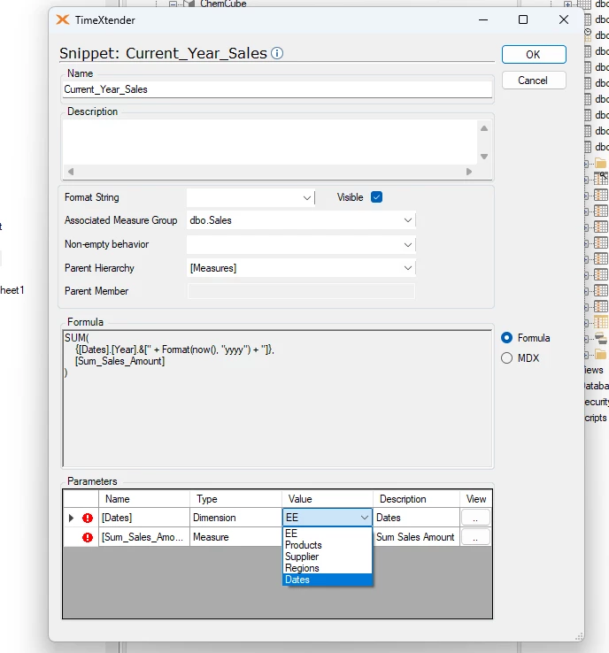Click the Measure type cell

coord(235,537)
